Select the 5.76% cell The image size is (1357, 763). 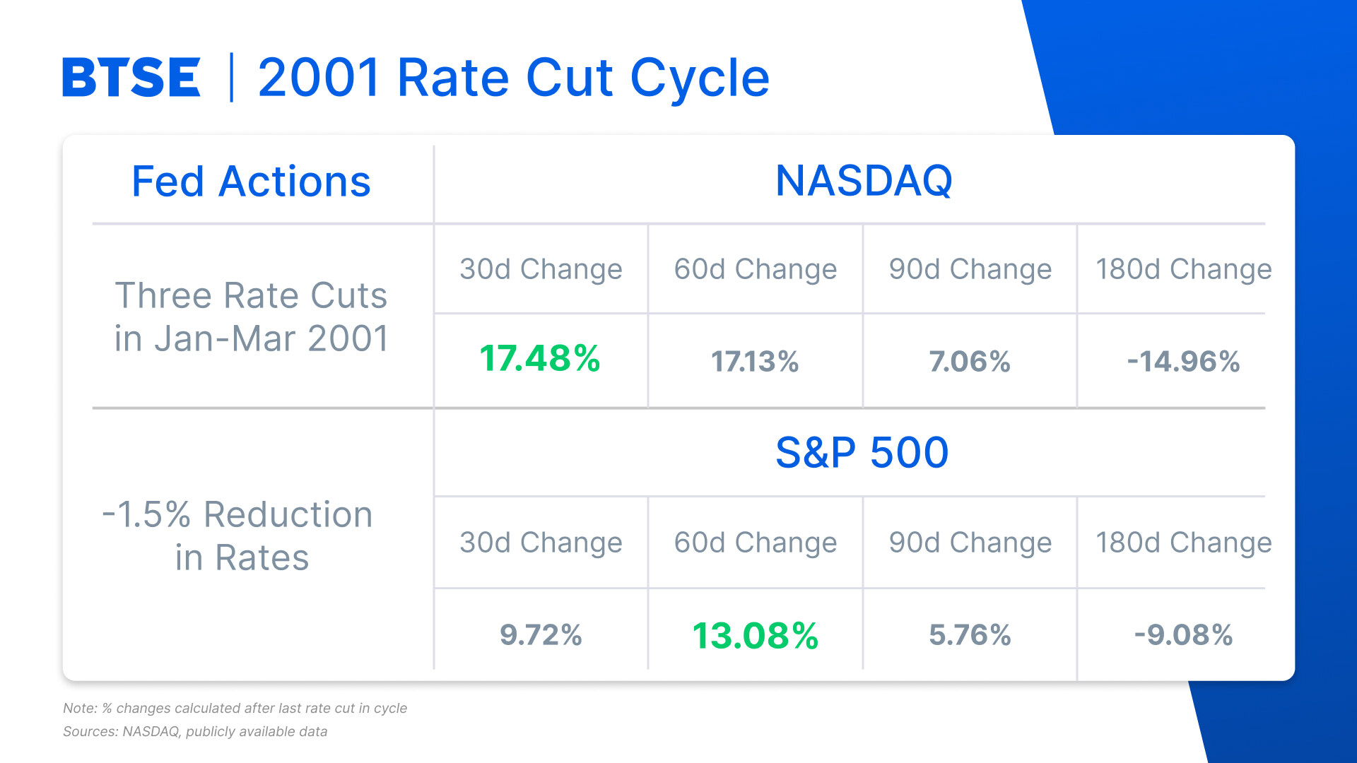point(970,634)
